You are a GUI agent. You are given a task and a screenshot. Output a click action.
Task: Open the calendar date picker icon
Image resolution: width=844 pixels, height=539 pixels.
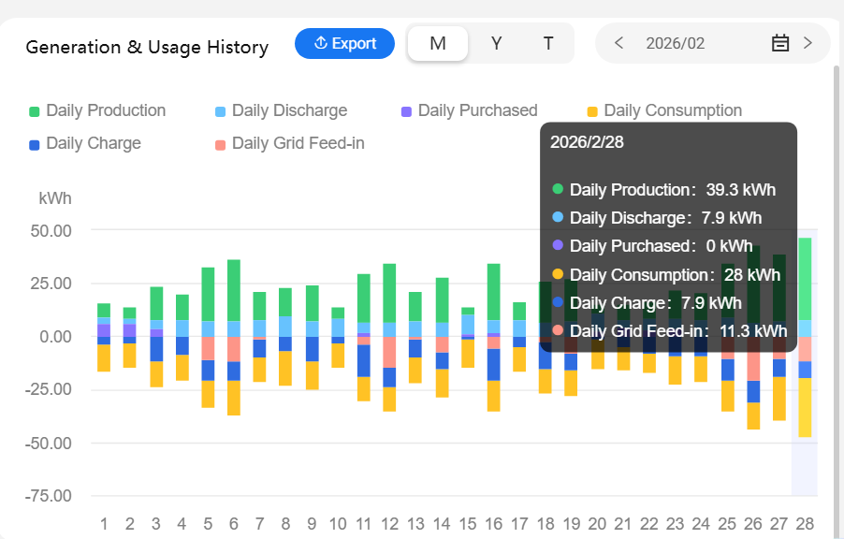click(x=780, y=43)
